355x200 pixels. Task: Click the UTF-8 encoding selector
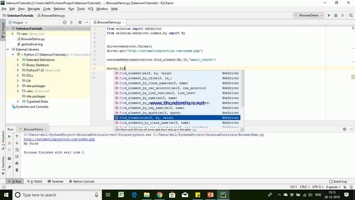tap(318, 187)
